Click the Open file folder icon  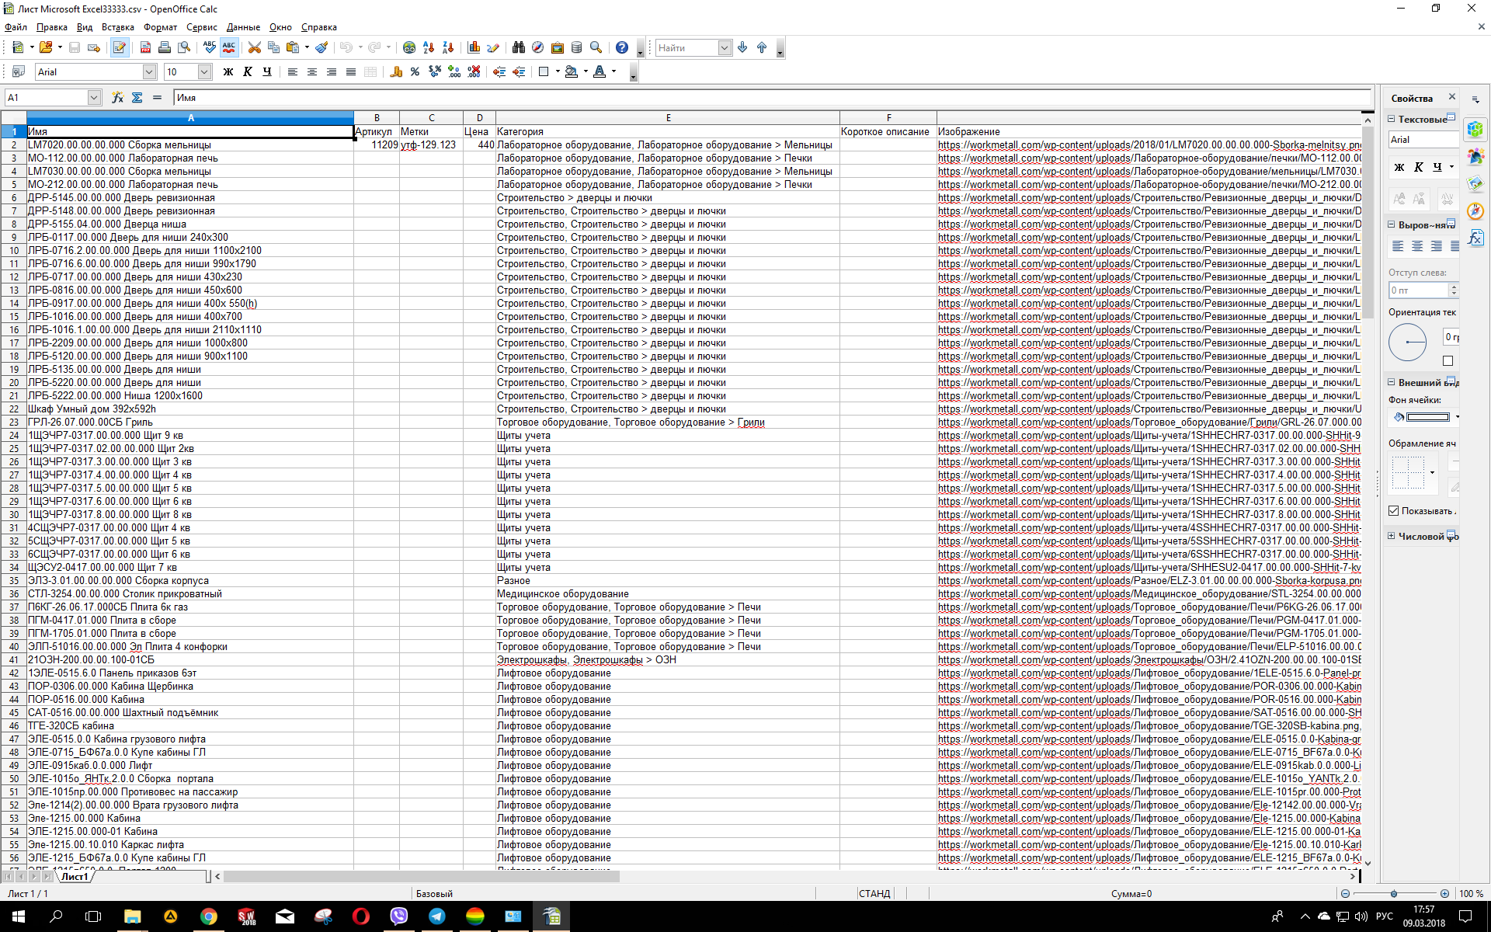[x=47, y=48]
